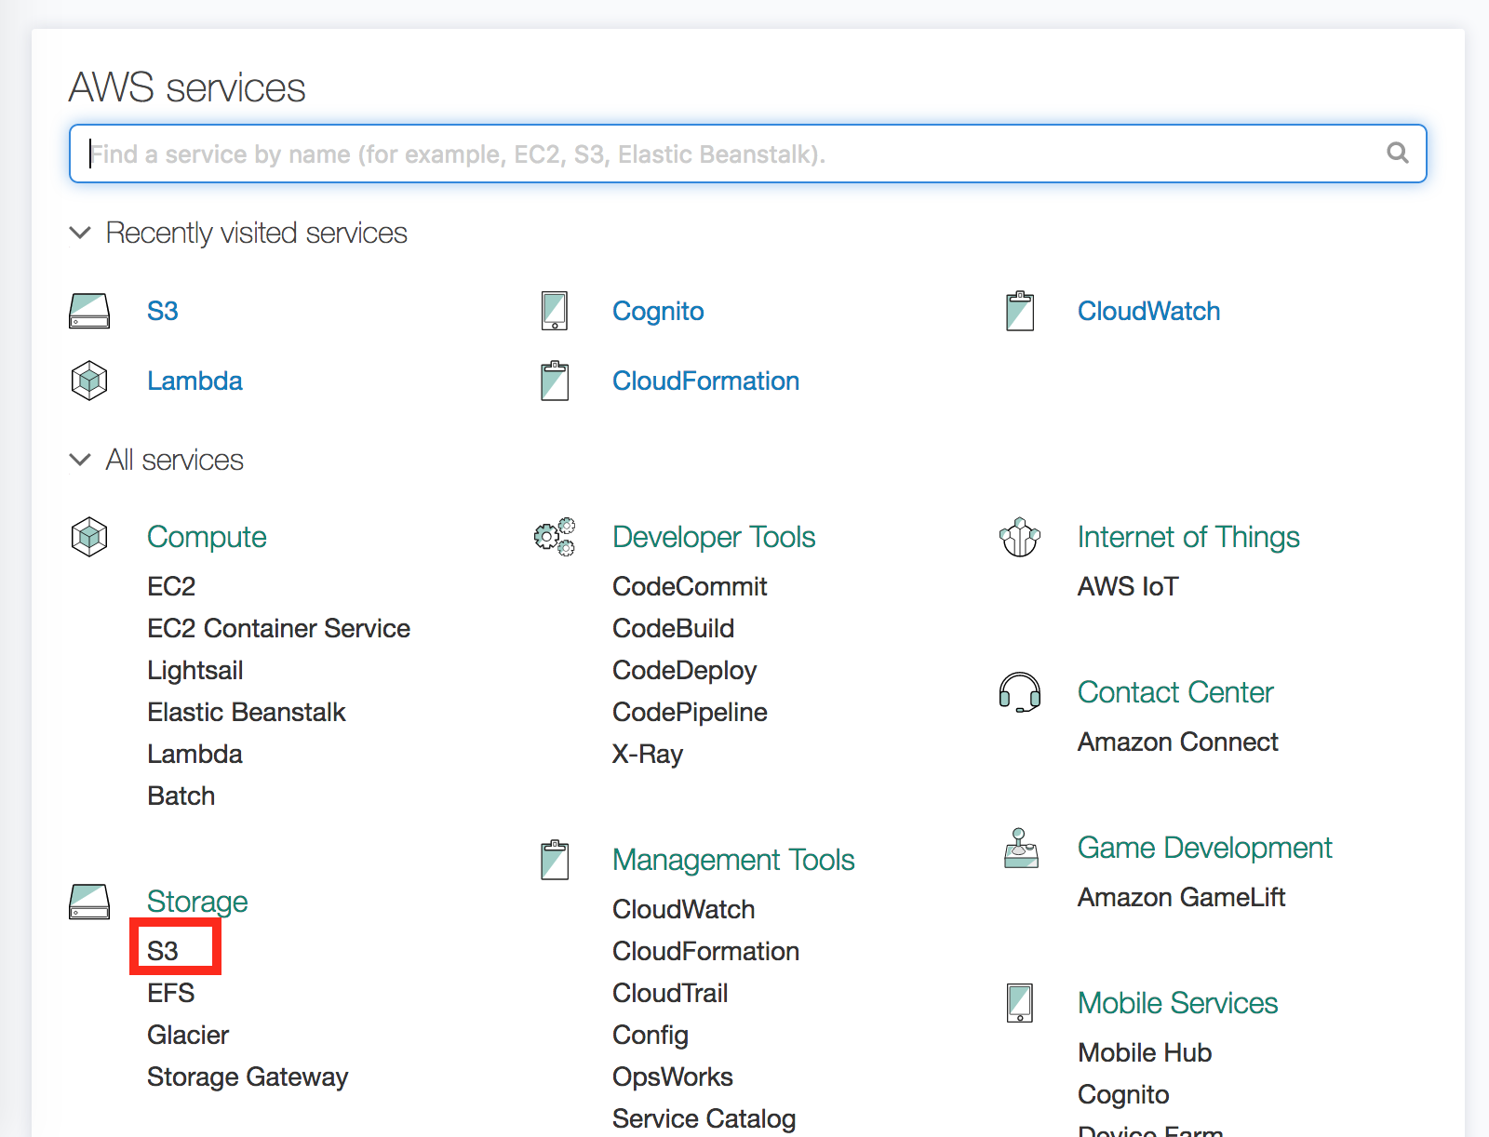
Task: Select the Management Tools heading
Action: (733, 860)
